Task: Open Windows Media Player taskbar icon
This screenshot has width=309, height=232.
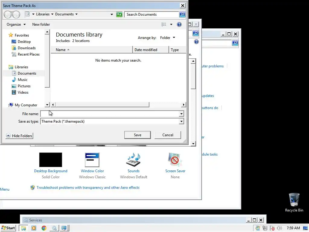Action: (34, 228)
